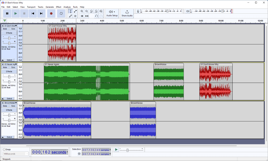Viewport: 268px width, 161px height.
Task: Open Effects for 01 Don't Know Why track
Action: click(x=9, y=33)
